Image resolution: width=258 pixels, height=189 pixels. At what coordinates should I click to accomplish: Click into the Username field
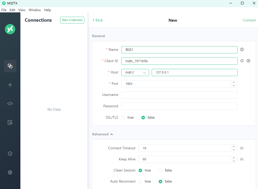click(179, 95)
